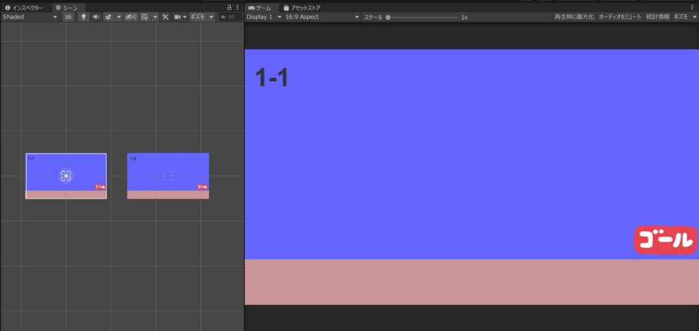Toggle 統計情報 stats button
This screenshot has height=331, width=699.
(657, 17)
